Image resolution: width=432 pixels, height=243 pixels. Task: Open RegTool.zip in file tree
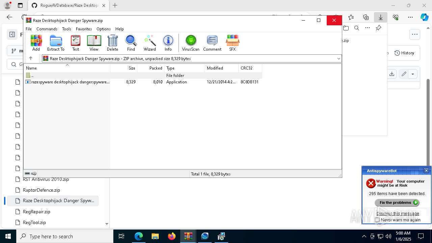click(34, 222)
